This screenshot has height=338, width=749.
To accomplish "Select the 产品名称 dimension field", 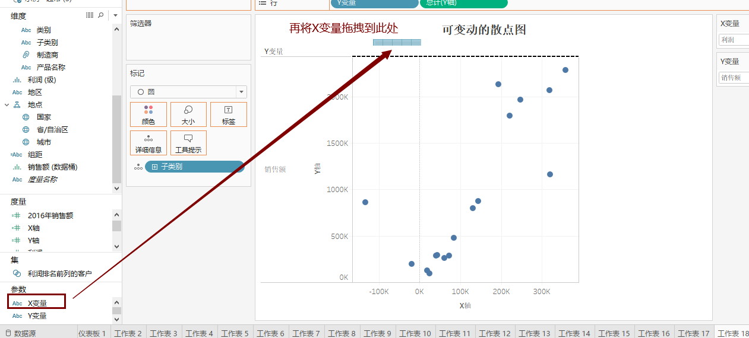I will pos(50,67).
